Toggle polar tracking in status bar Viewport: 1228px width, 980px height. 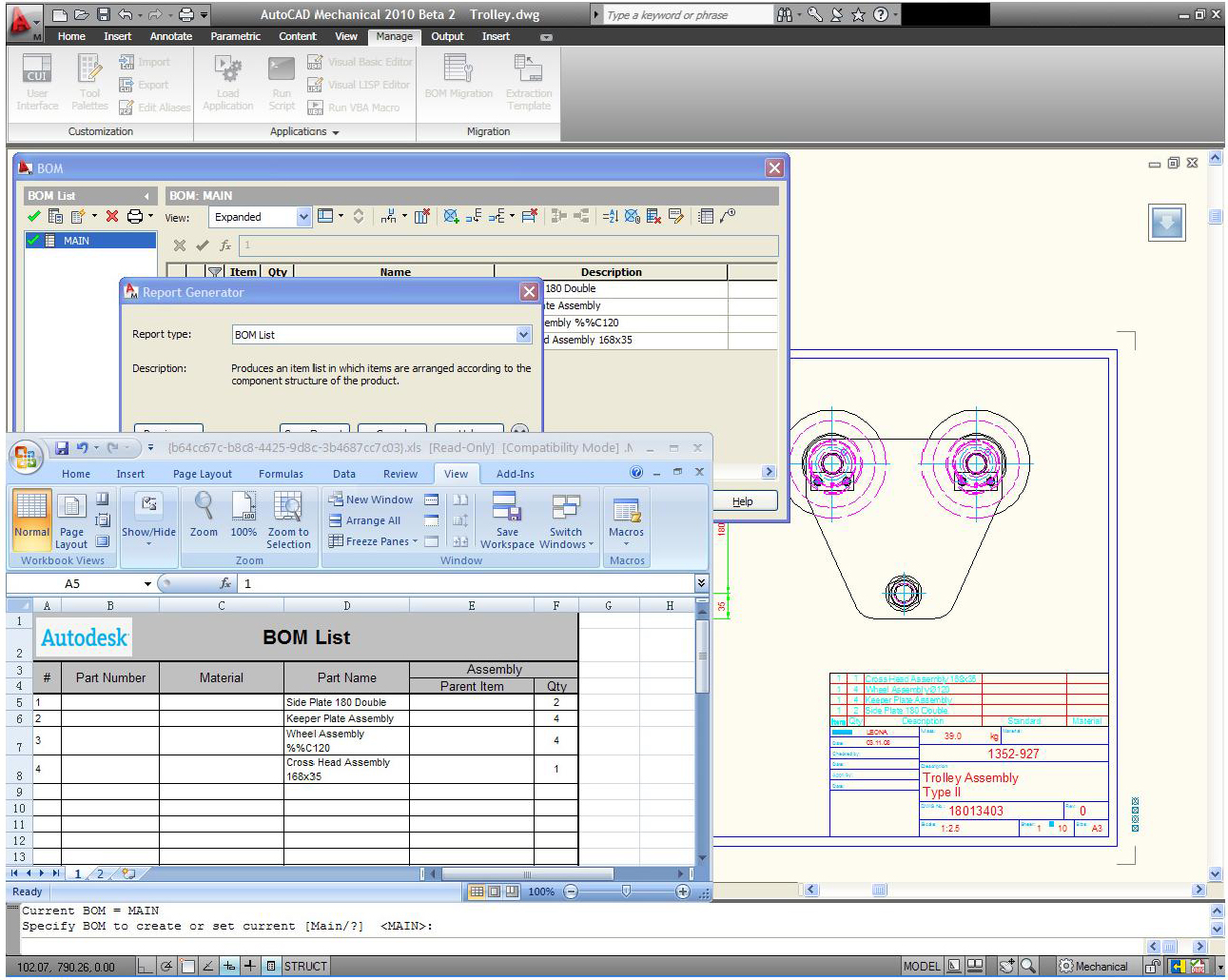(x=166, y=966)
